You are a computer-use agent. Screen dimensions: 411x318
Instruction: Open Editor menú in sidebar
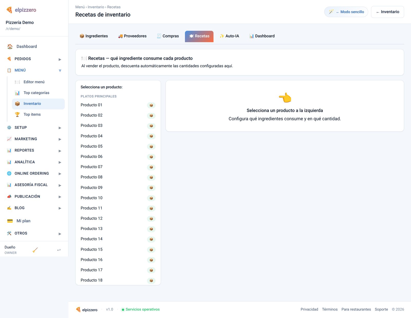[38, 82]
